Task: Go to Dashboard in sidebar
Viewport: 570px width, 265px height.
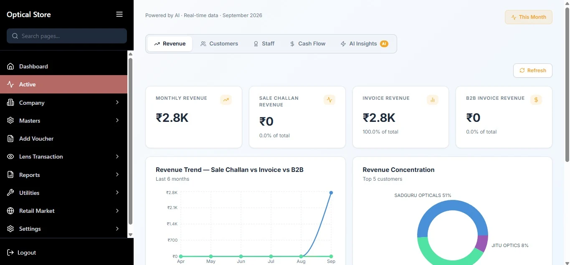Action: point(63,66)
